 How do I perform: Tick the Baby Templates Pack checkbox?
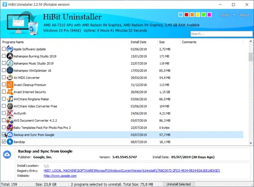click(x=4, y=127)
